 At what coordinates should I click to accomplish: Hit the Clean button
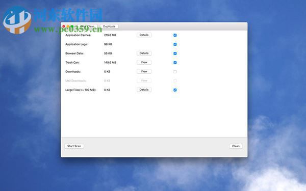(x=236, y=146)
